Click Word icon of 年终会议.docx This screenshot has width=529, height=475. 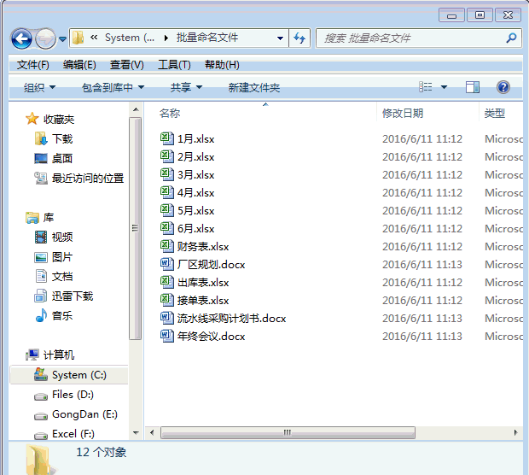[x=166, y=336]
